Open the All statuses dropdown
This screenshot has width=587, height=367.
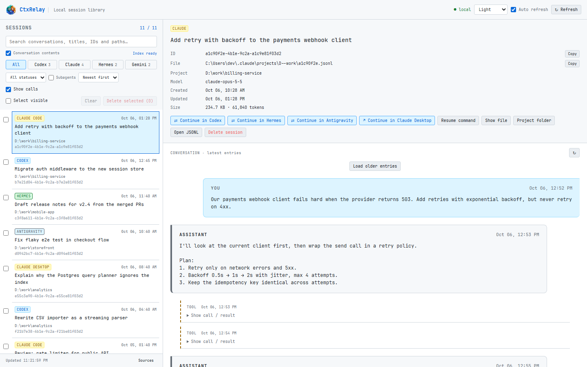pyautogui.click(x=26, y=77)
